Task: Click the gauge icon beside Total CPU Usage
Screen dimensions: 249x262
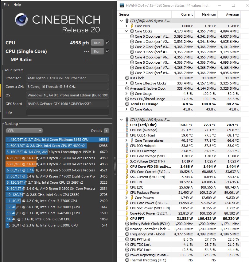Action: coord(127,104)
